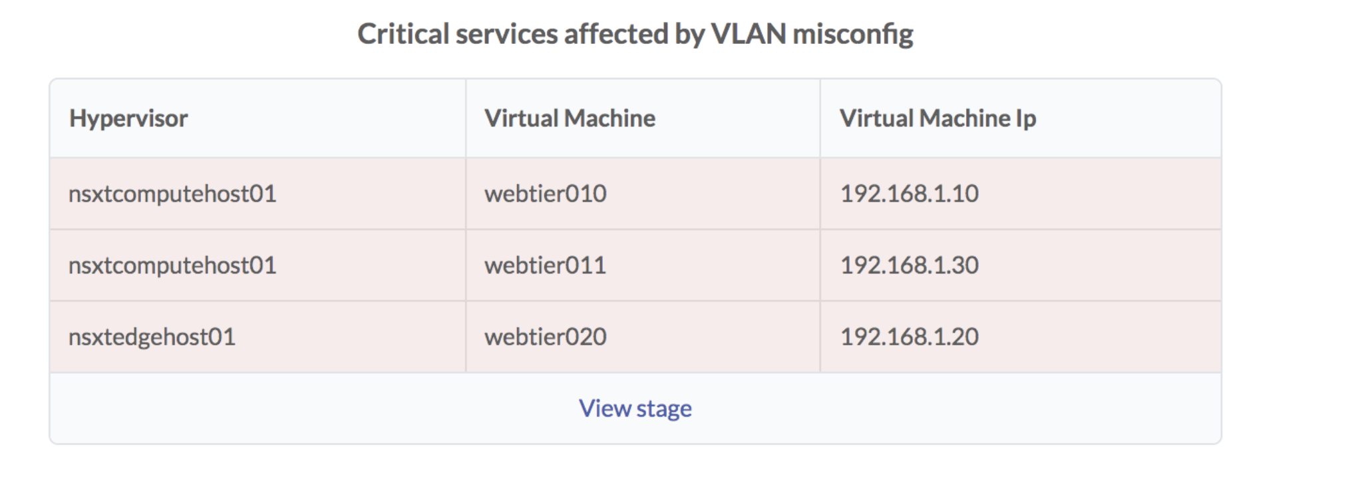This screenshot has width=1356, height=495.
Task: Click the Virtual Machine Ip column header
Action: (x=937, y=118)
